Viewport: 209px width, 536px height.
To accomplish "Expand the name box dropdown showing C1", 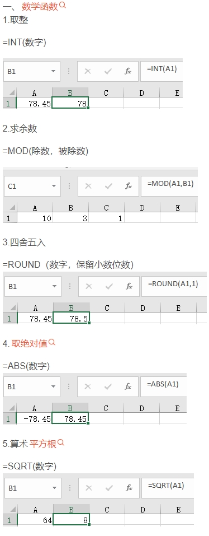I will [54, 186].
